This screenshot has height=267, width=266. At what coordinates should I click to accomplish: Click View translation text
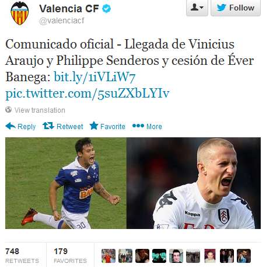tap(40, 110)
